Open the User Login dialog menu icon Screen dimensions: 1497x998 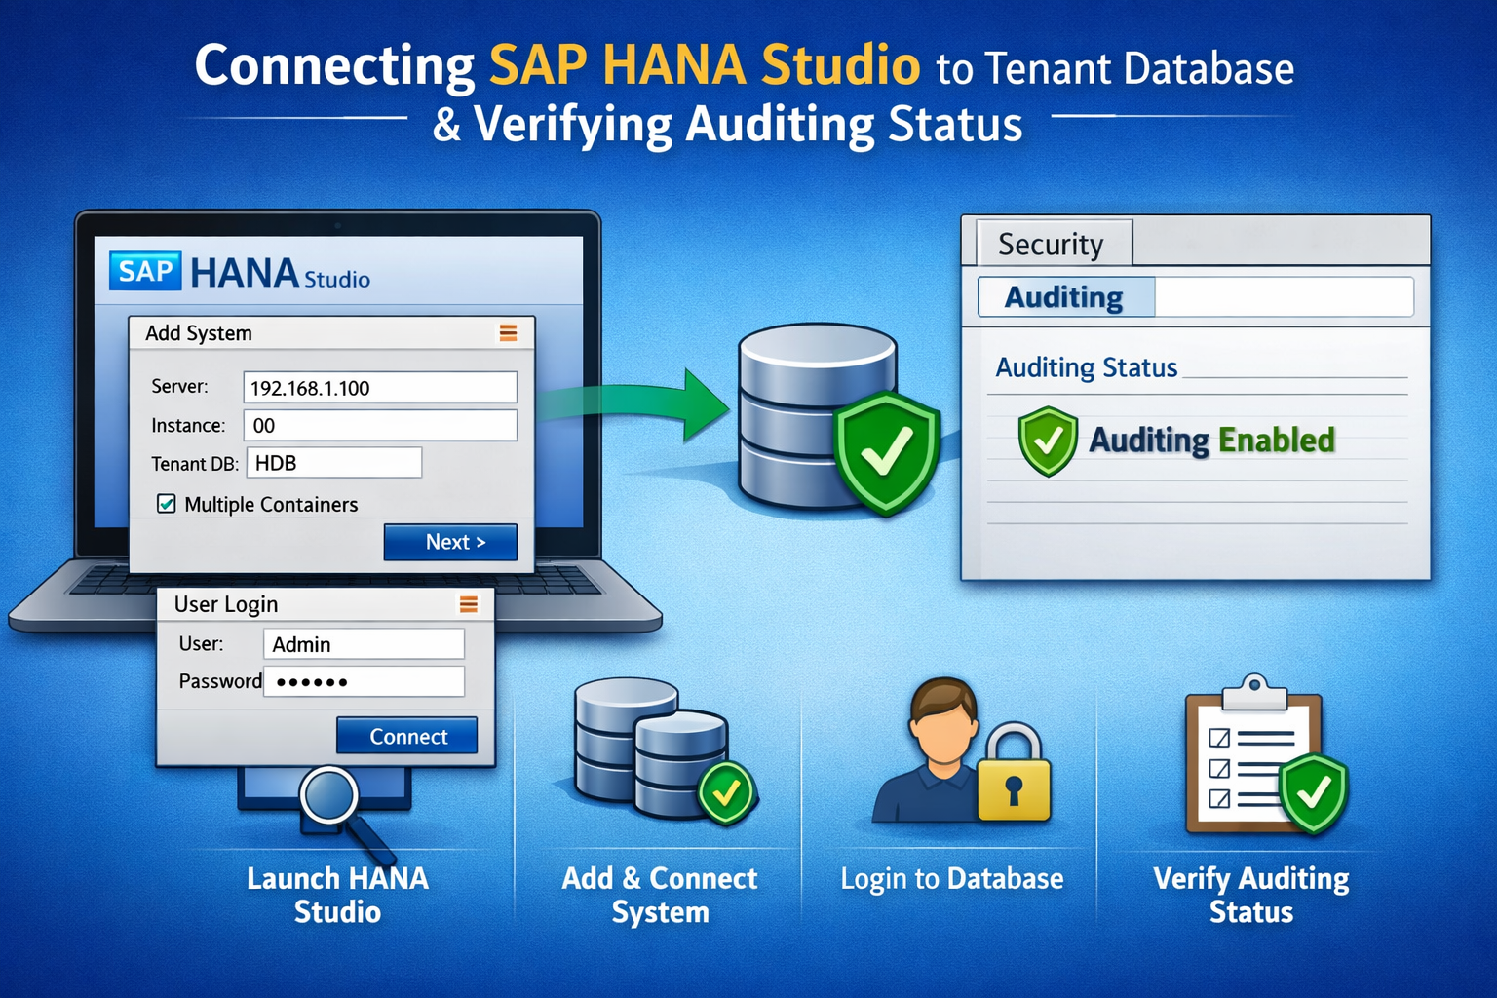(x=468, y=605)
